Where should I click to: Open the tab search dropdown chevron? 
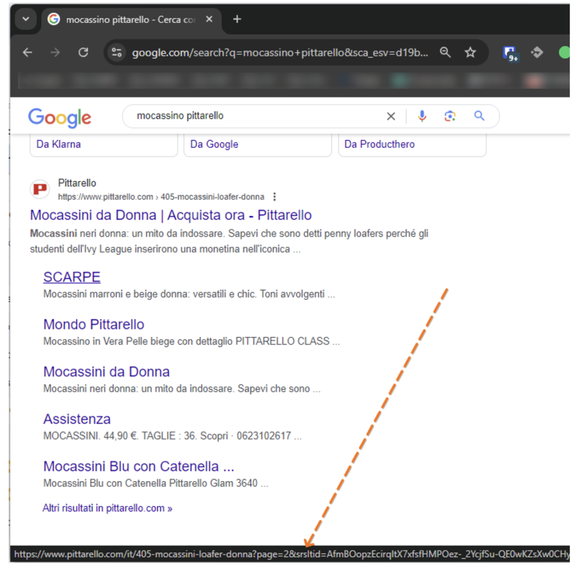(x=26, y=20)
